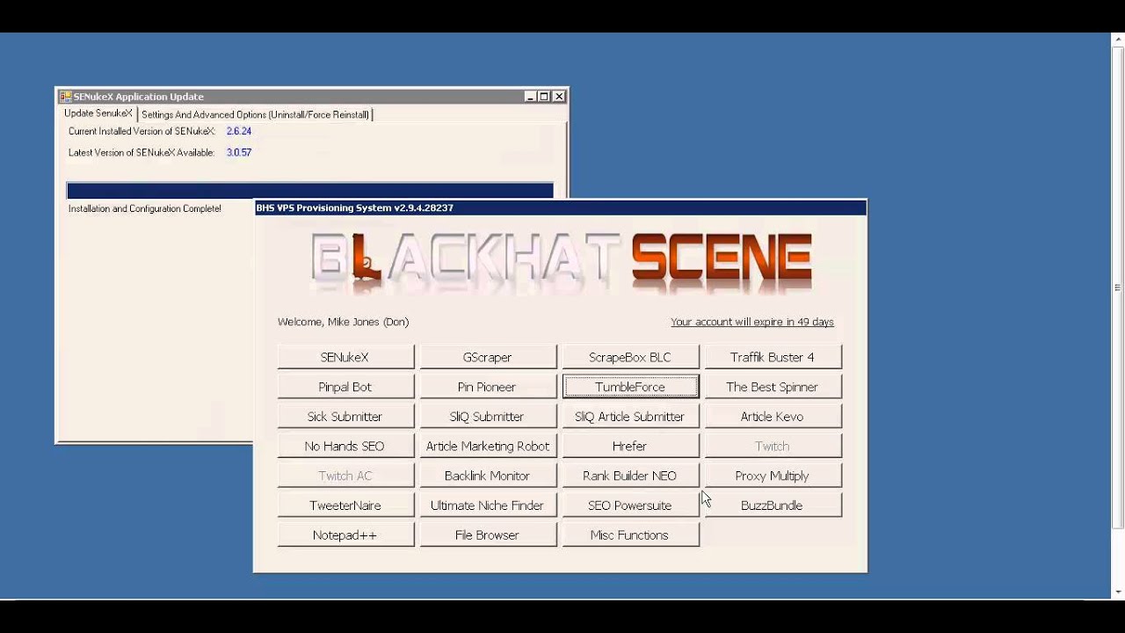Start ScrapeBox BLC
1125x633 pixels.
click(x=630, y=357)
